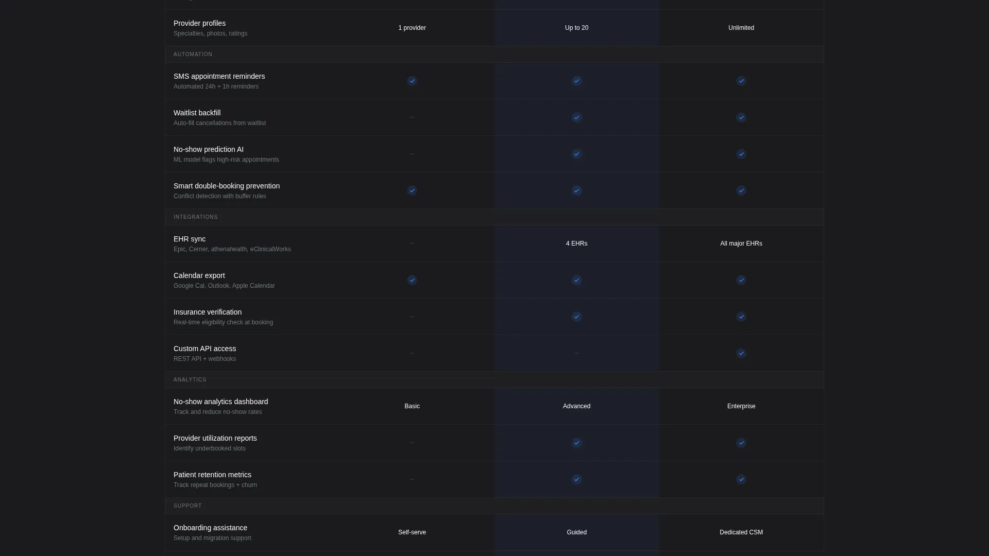Click Waitlist backfill checkmark in highlighted middle column
The height and width of the screenshot is (556, 989).
[577, 117]
